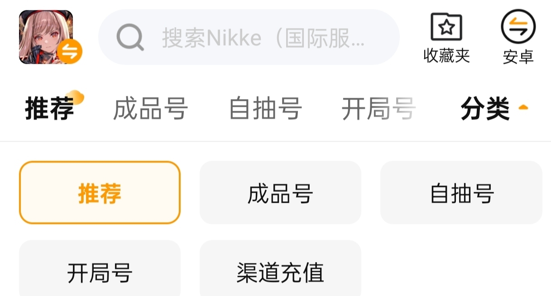
Task: Collapse the 分类 category dropdown
Action: (x=485, y=109)
